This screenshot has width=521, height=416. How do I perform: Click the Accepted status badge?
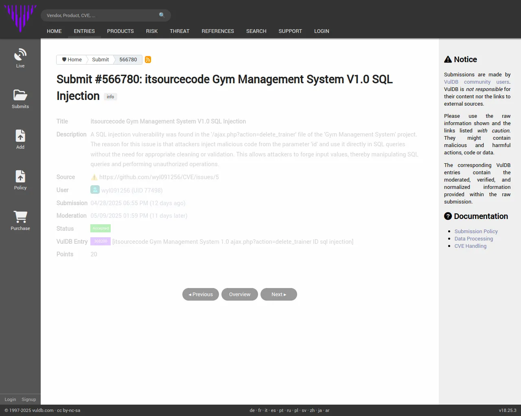(101, 228)
